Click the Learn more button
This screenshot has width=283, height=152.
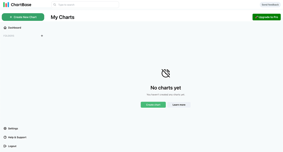click(x=179, y=105)
